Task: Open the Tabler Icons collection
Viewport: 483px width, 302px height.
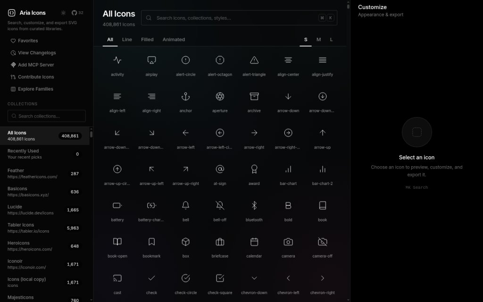Action: coord(45,228)
